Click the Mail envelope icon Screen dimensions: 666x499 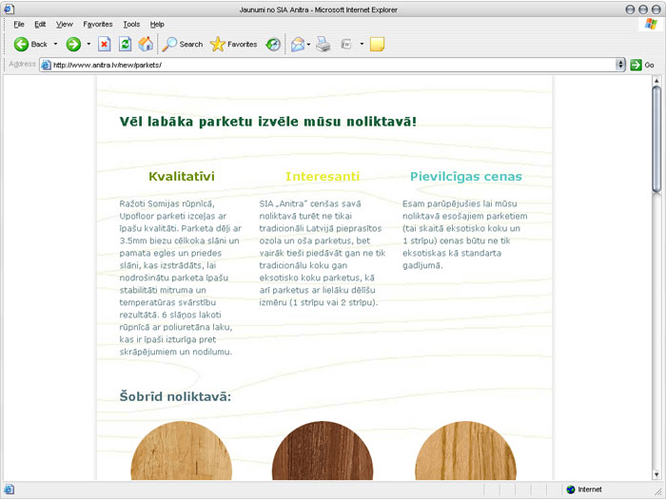point(298,44)
